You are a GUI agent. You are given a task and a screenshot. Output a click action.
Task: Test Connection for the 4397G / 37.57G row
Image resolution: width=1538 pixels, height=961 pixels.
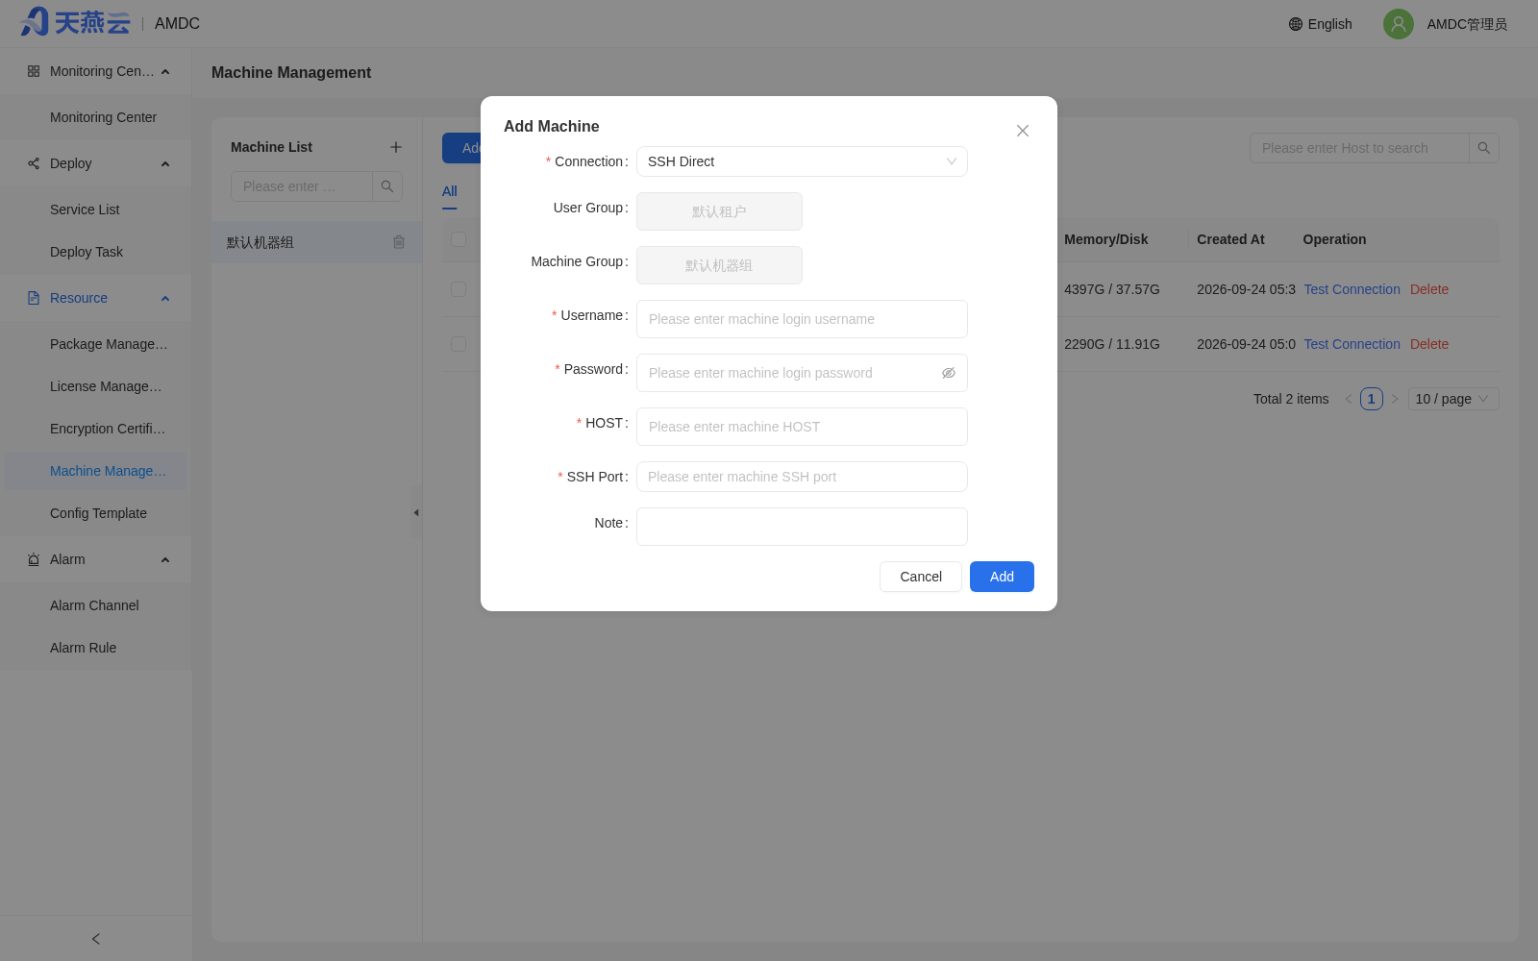point(1352,289)
